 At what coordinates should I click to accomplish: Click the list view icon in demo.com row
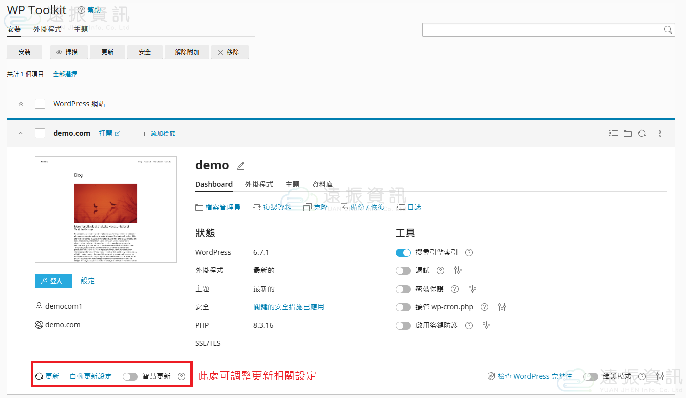pyautogui.click(x=614, y=133)
